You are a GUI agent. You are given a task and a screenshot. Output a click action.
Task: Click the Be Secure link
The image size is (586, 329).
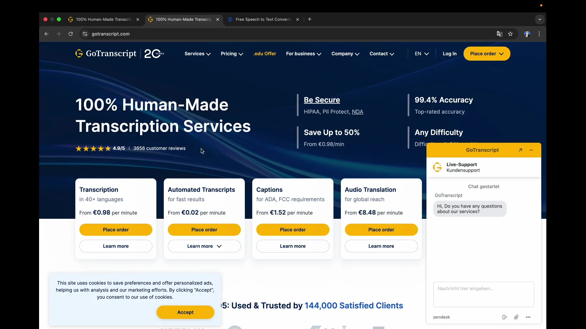pos(322,100)
